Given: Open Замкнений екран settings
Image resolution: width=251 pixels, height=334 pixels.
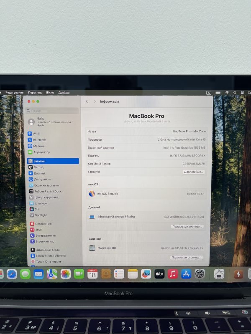Looking at the screenshot, I should pyautogui.click(x=45, y=250).
